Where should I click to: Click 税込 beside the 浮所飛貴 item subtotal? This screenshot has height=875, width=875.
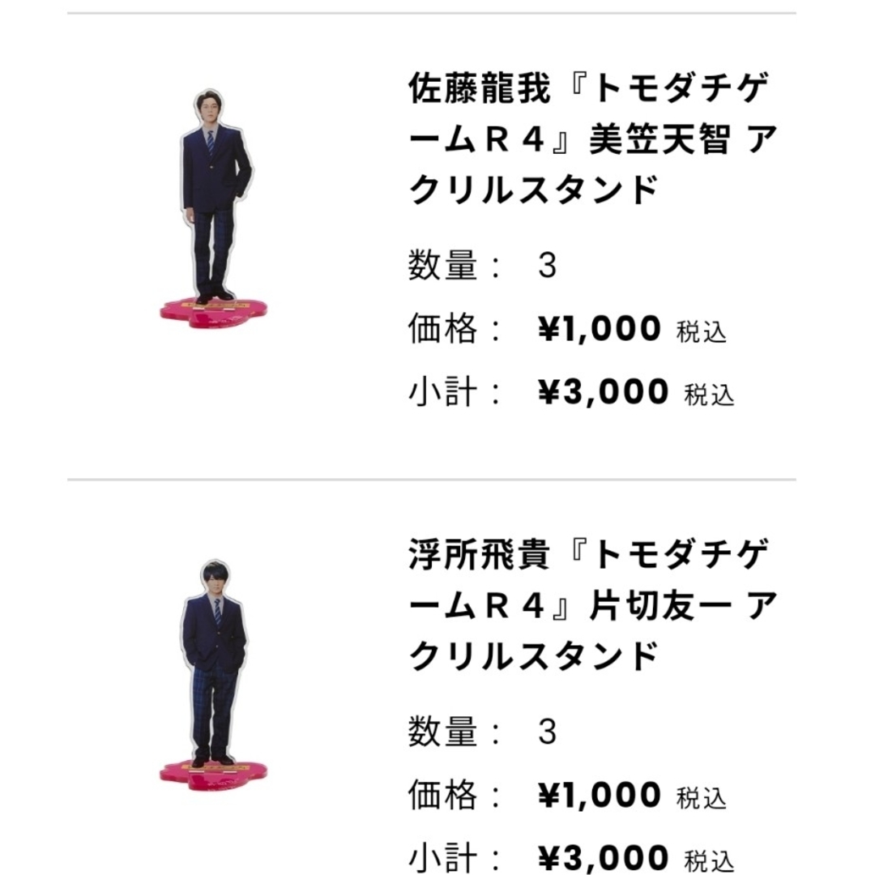[x=709, y=861]
